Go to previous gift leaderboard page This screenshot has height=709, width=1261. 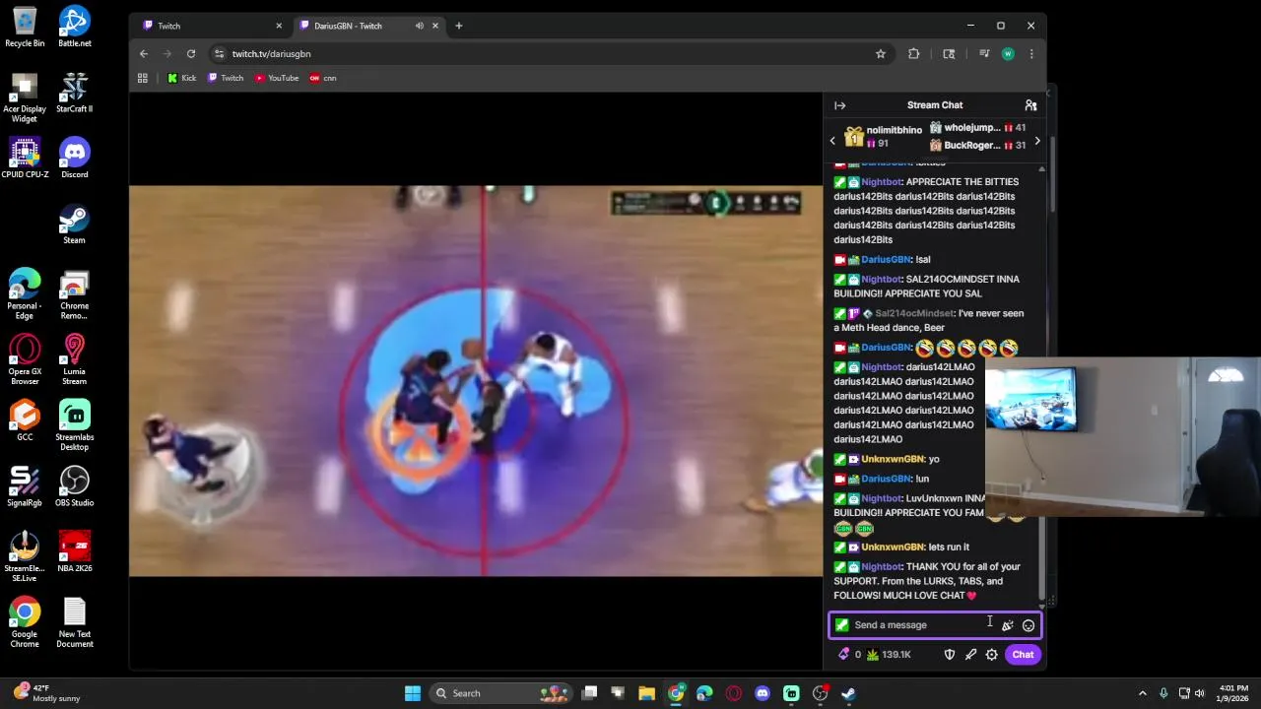click(x=832, y=141)
